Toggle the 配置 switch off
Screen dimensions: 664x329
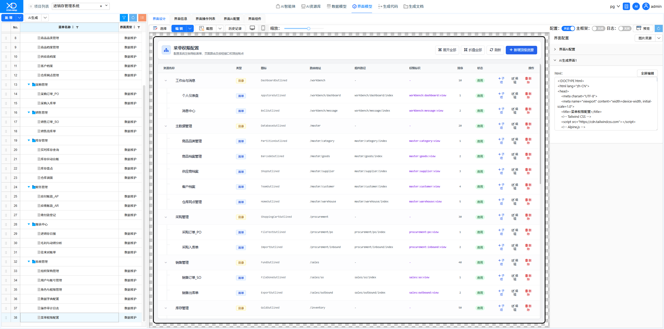(568, 28)
